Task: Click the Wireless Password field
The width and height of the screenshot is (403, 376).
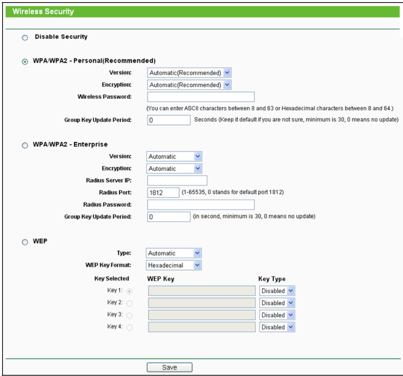Action: (x=201, y=97)
